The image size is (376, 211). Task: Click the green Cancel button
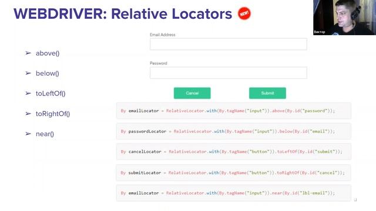click(x=192, y=93)
